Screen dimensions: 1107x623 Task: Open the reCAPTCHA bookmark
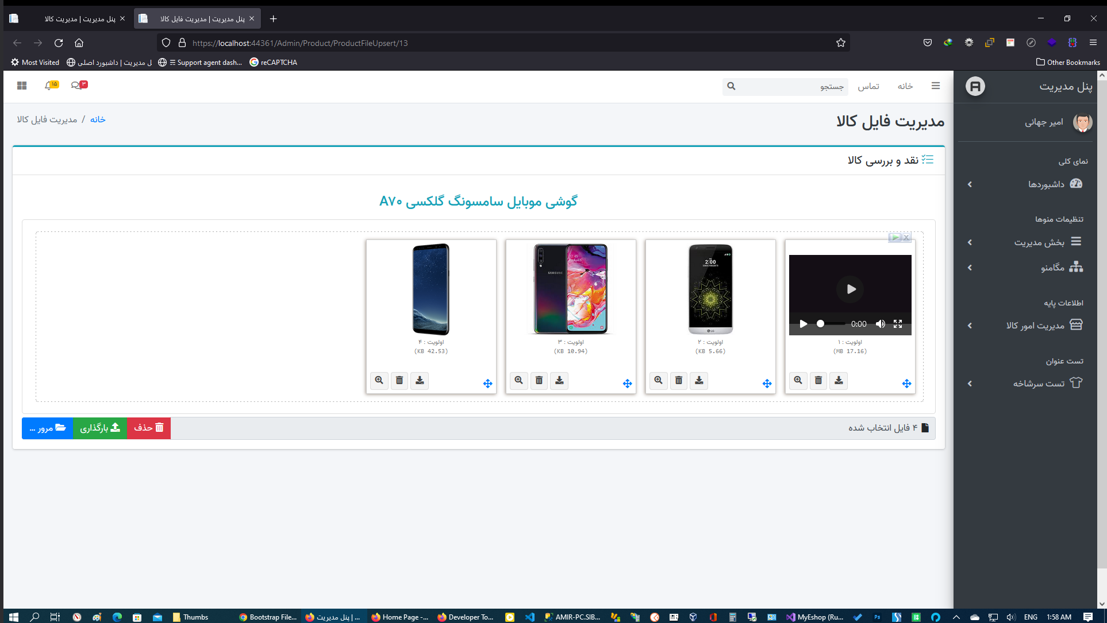pos(274,63)
